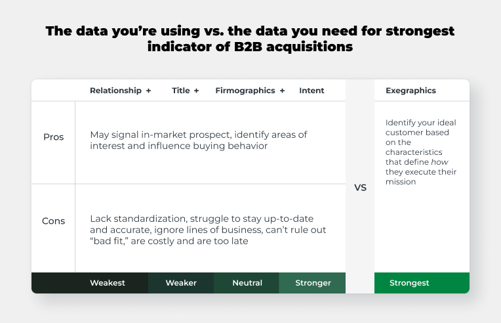501x323 pixels.
Task: Select the Firmographics column header
Action: [245, 91]
